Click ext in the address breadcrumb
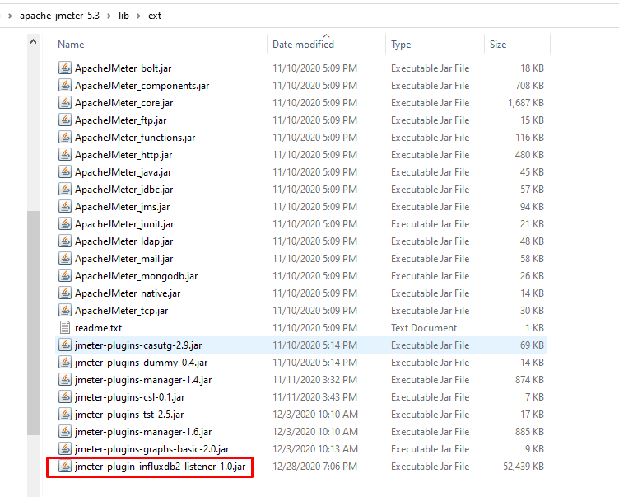The image size is (619, 497). [155, 16]
